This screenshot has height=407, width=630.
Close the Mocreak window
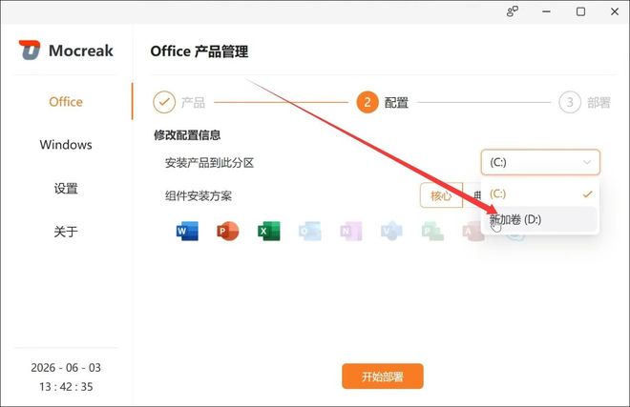click(x=615, y=11)
